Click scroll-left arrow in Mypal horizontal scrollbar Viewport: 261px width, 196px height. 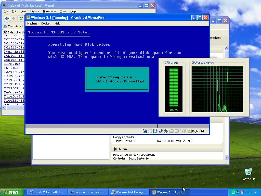tap(4, 108)
